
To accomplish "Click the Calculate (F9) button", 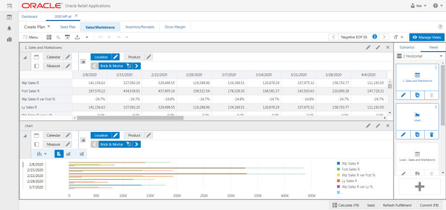I will [345, 205].
